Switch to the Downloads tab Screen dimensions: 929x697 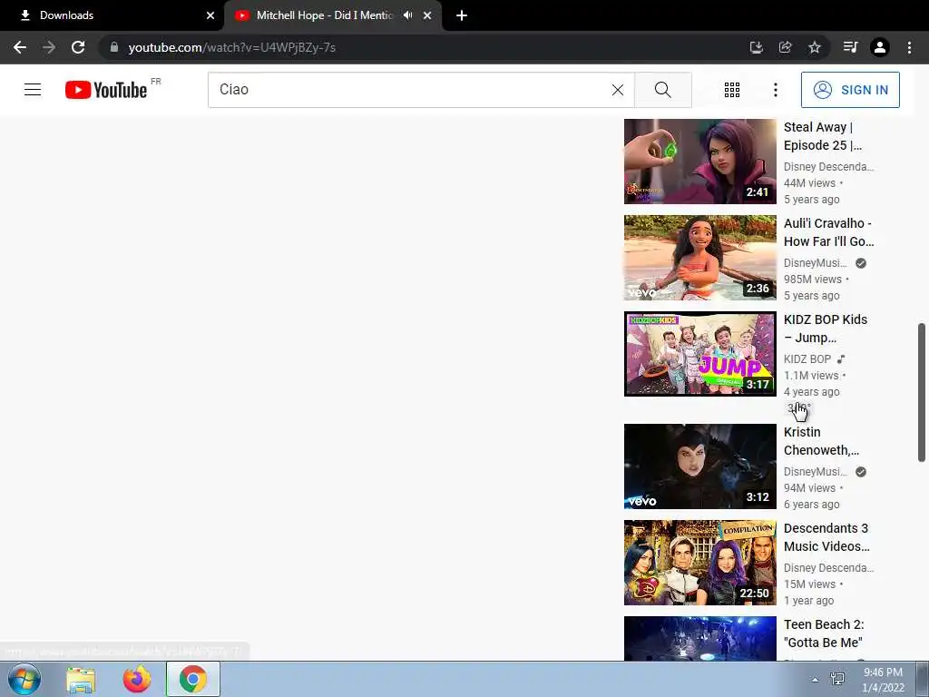click(112, 15)
